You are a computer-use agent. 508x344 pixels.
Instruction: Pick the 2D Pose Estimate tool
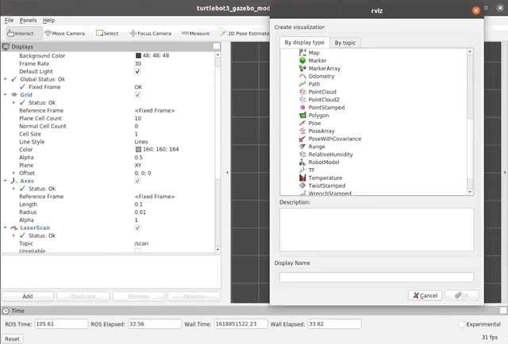click(x=244, y=33)
